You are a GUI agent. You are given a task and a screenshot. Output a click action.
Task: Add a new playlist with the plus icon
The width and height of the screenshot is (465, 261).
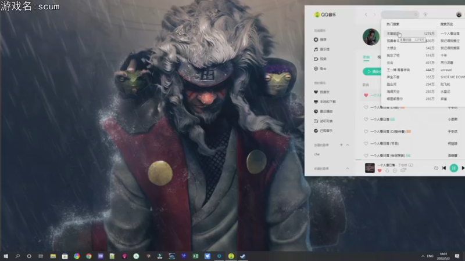341,144
